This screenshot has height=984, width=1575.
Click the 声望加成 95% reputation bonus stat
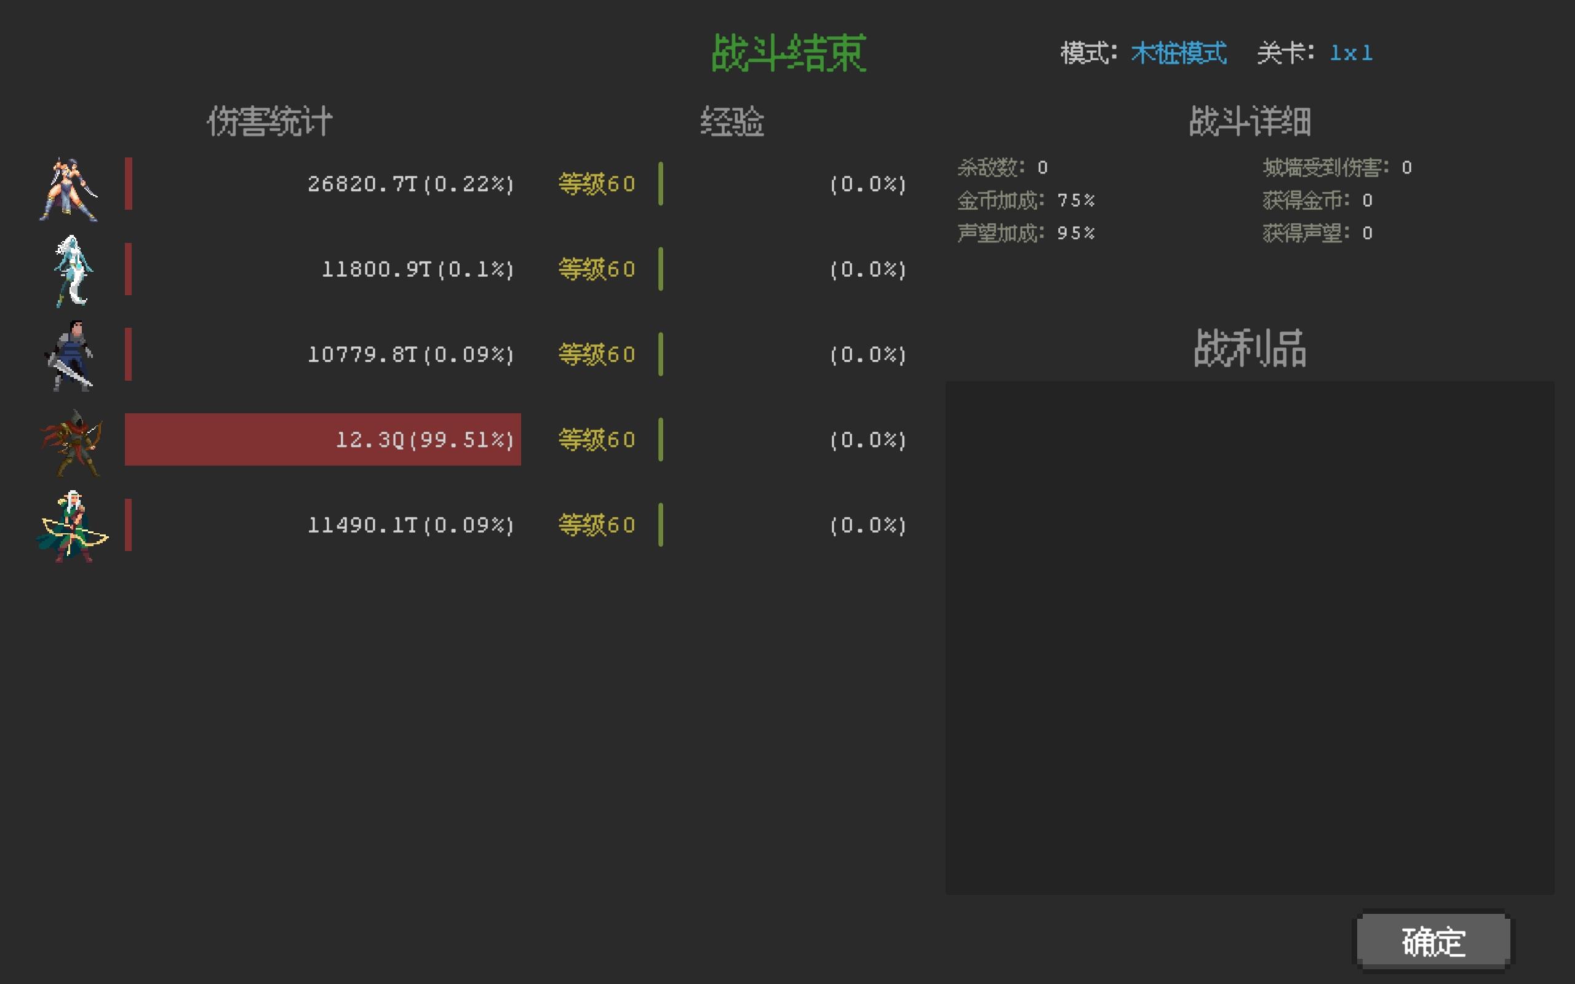pos(1026,233)
